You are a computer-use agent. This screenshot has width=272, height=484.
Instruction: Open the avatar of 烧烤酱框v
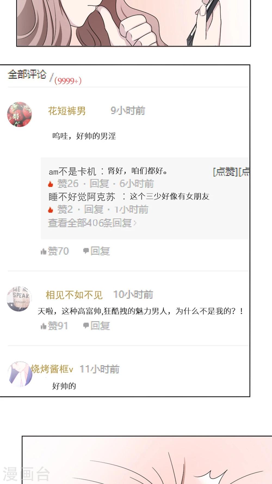click(x=20, y=374)
